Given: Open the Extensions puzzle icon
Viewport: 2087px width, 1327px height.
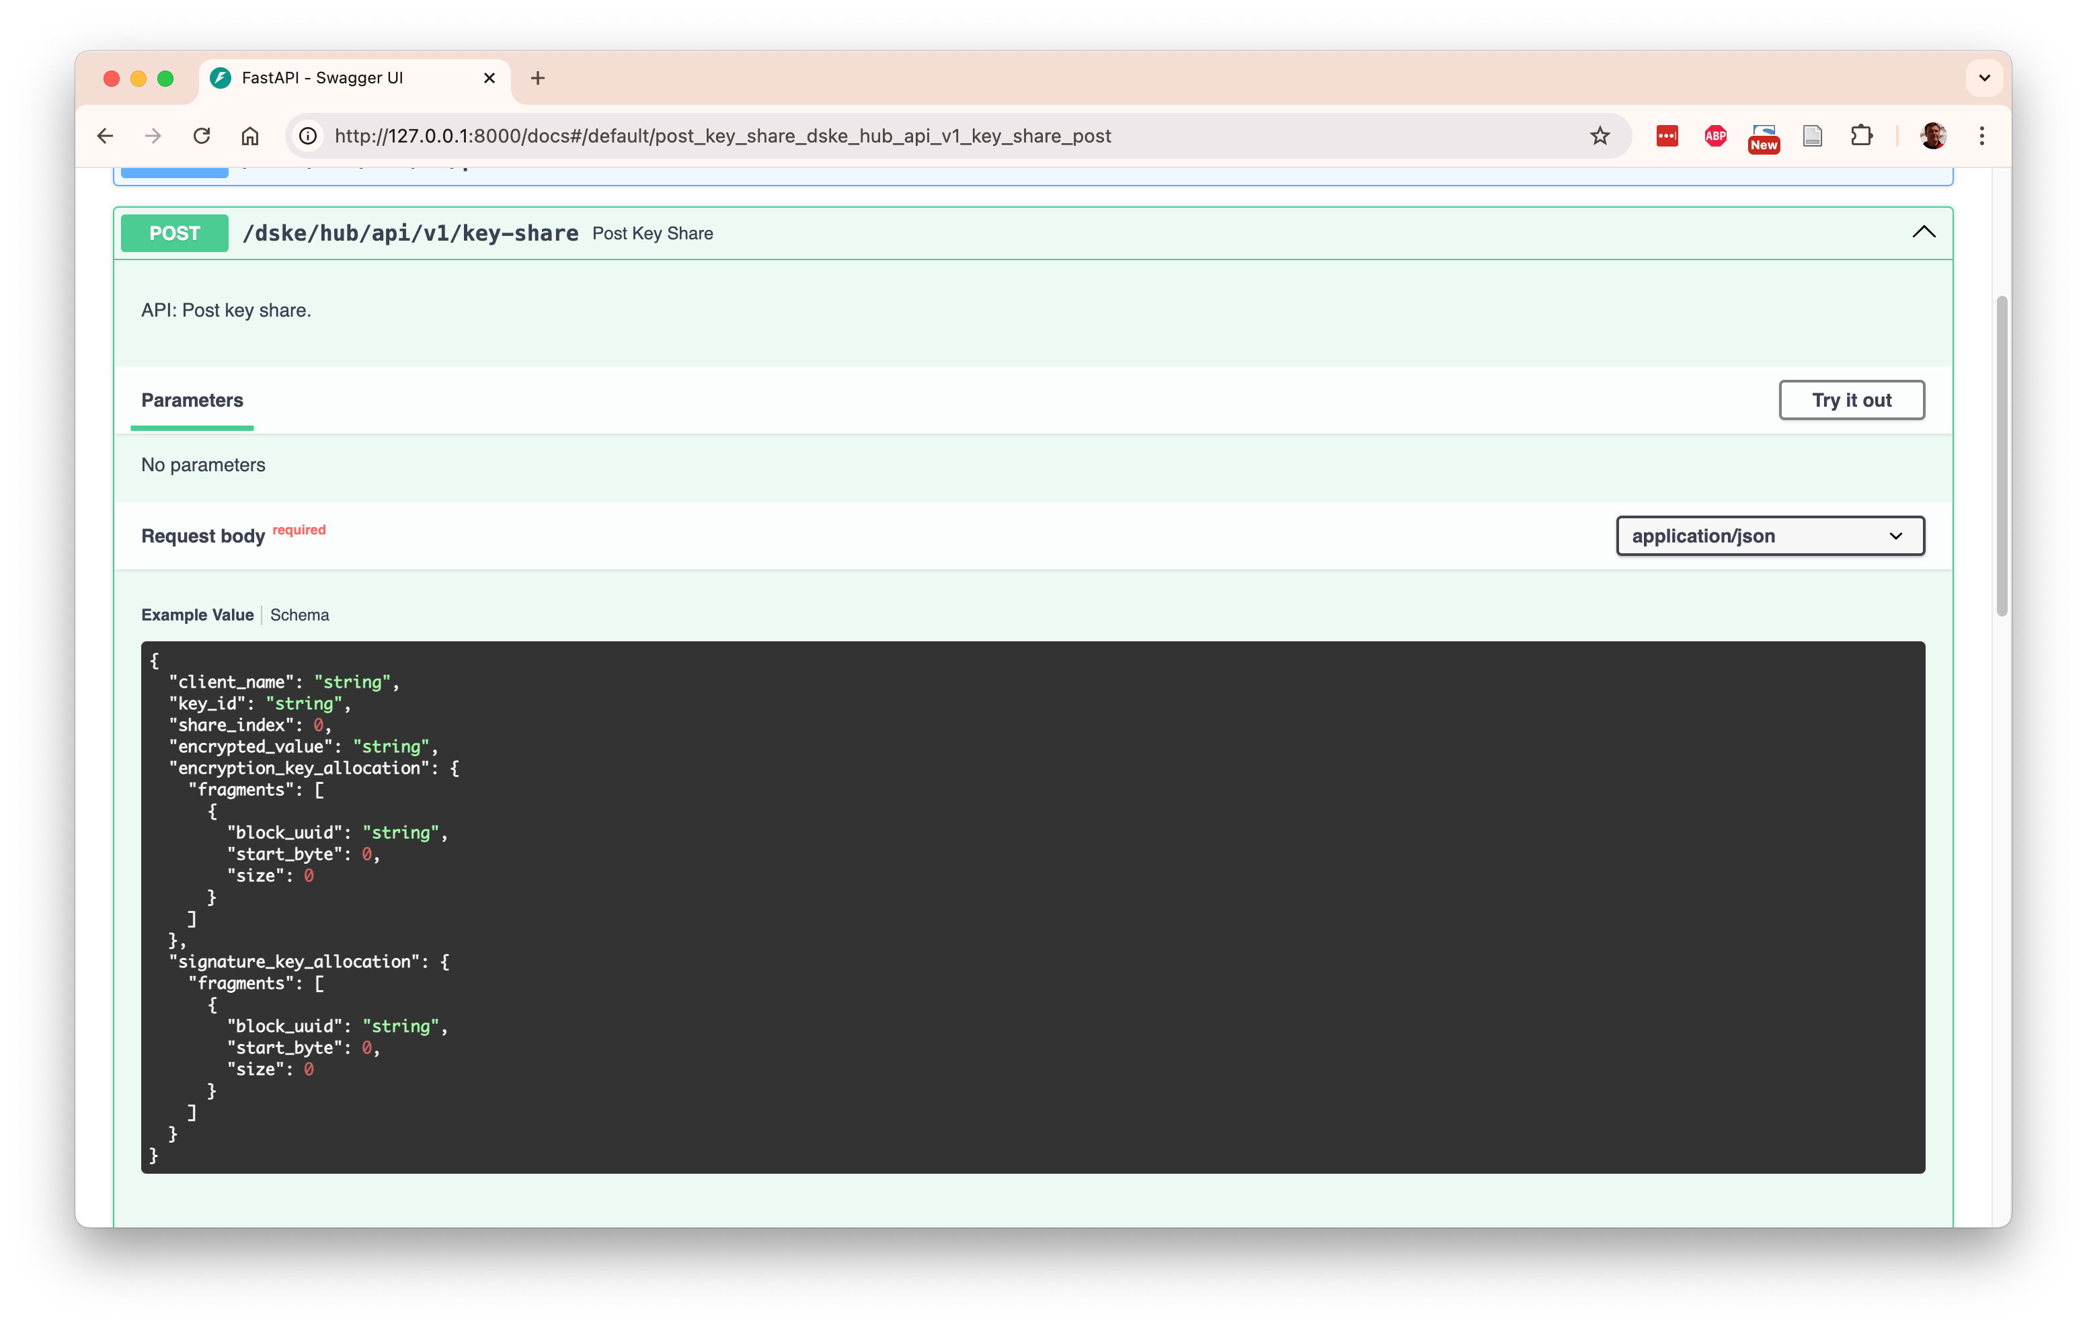Looking at the screenshot, I should (1862, 136).
